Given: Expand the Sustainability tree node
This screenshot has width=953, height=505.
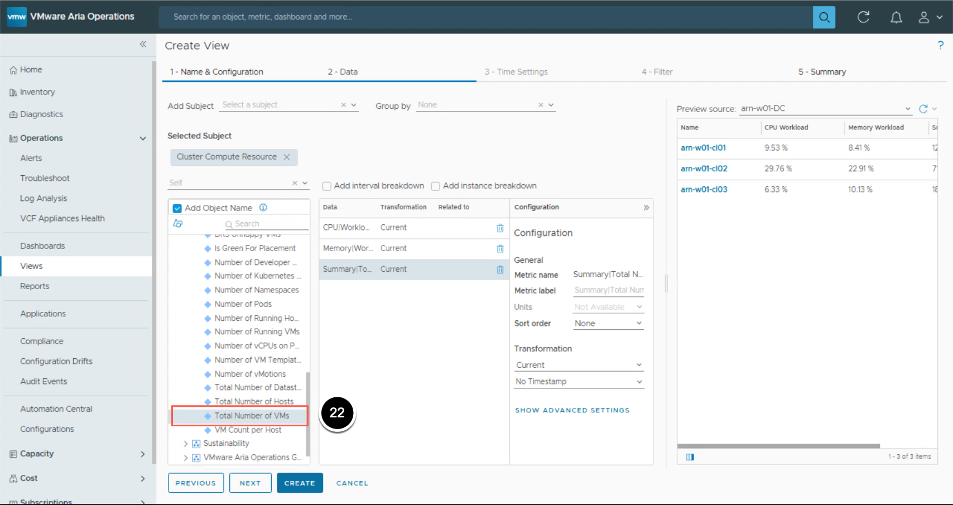Looking at the screenshot, I should (x=186, y=444).
